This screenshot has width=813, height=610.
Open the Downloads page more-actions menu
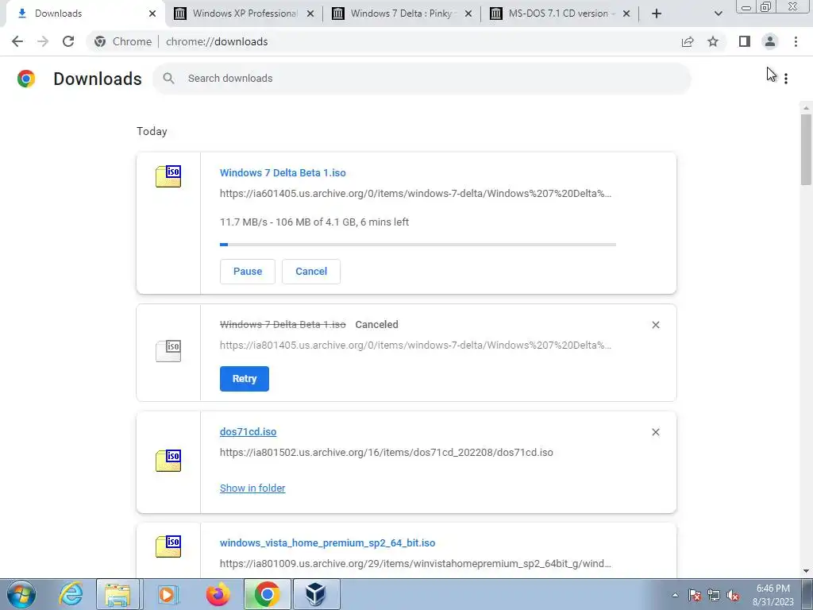pyautogui.click(x=786, y=79)
